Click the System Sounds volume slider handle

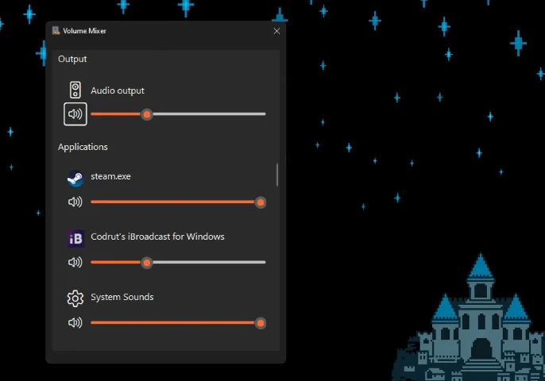260,323
